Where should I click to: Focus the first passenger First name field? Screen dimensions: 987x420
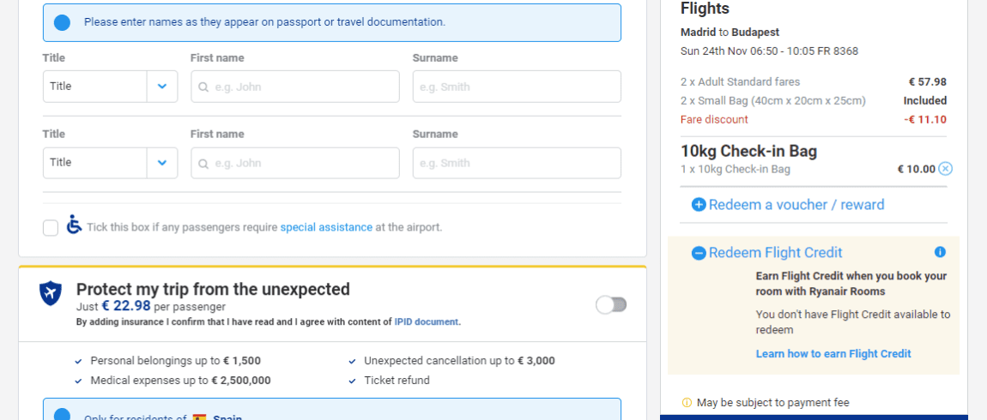click(295, 86)
